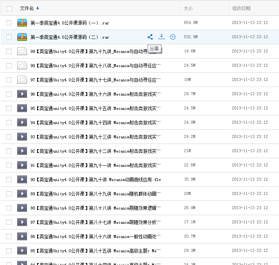Click the video icon for lecture 95
The width and height of the screenshot is (279, 265).
(x=22, y=108)
